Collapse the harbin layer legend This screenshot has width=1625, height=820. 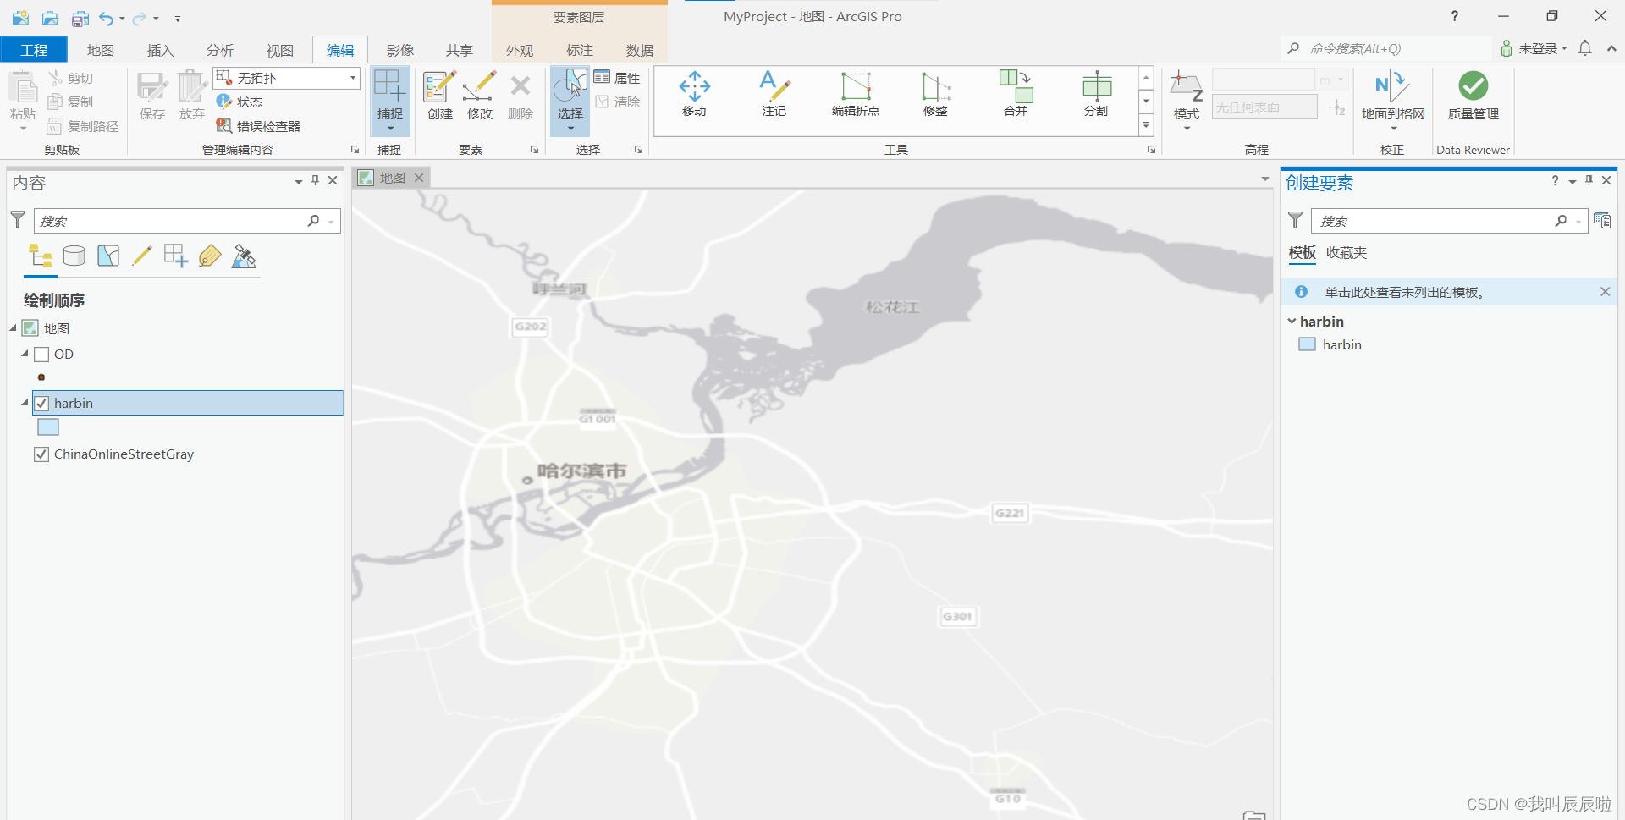pyautogui.click(x=25, y=403)
